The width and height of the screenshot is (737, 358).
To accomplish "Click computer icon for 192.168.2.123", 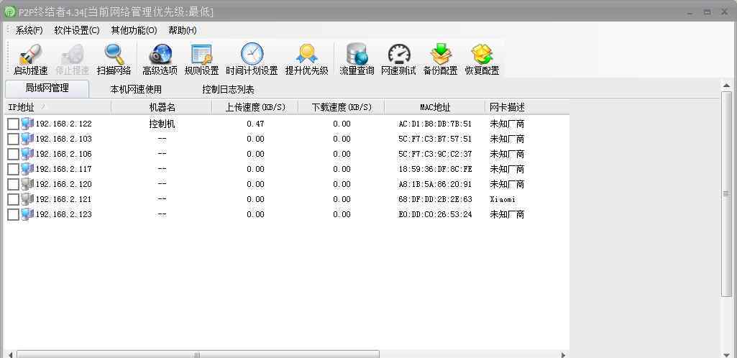I will [27, 214].
